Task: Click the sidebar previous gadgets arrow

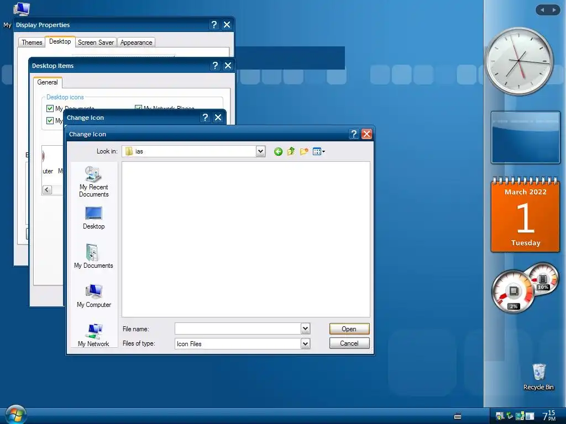Action: [542, 10]
